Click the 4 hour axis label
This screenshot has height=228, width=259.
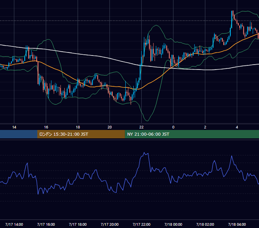point(237,127)
